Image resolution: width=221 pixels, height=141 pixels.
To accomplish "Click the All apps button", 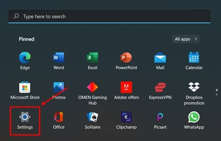I will (x=186, y=39).
